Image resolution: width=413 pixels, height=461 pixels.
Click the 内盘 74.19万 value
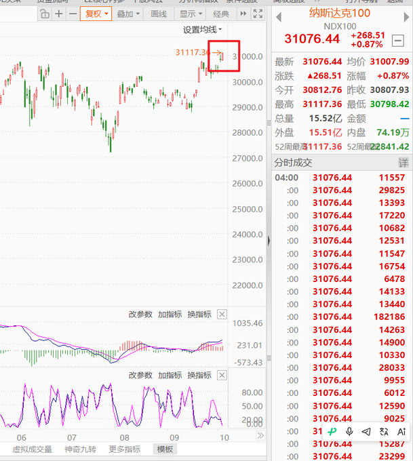point(393,132)
